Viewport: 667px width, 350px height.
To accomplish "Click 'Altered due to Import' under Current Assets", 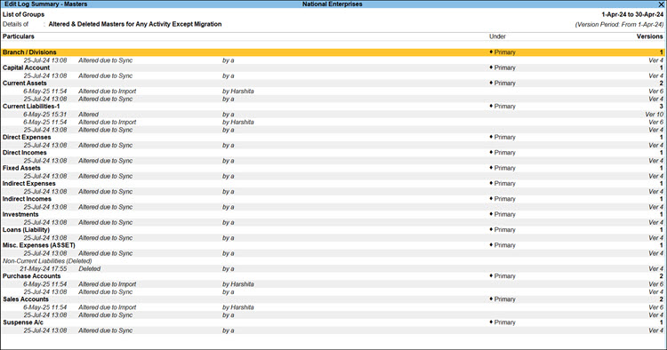I will coord(108,91).
